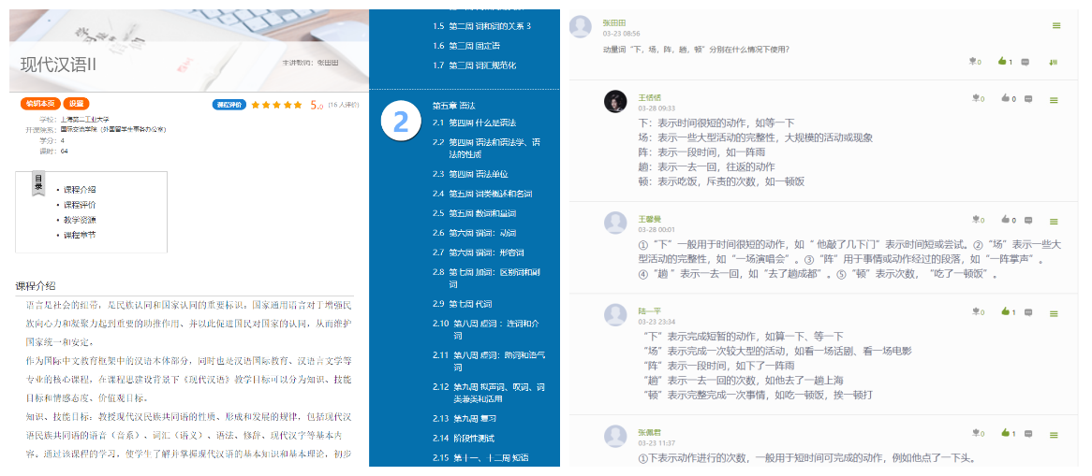The height and width of the screenshot is (476, 1092).
Task: Toggle the like on 王馨曼's reply
Action: 1002,221
